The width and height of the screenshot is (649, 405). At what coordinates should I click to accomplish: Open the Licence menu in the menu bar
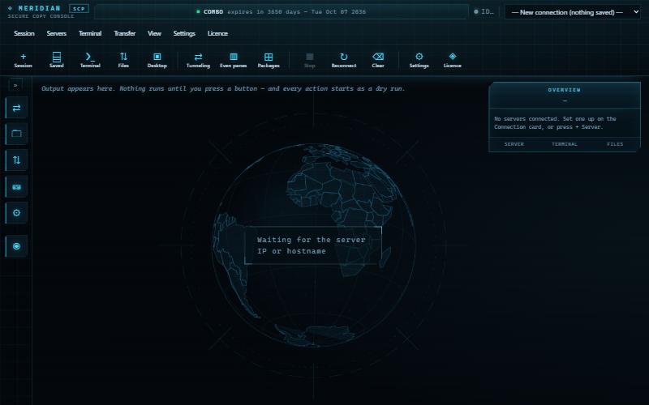(x=217, y=33)
